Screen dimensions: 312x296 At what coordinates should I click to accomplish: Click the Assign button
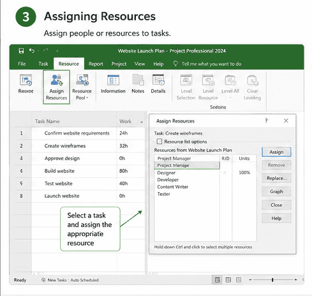coord(276,152)
